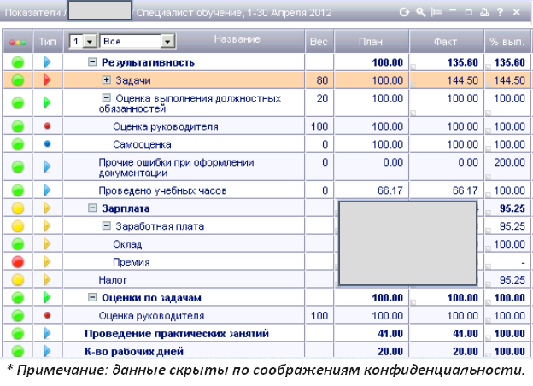Click План value 41.00

pyautogui.click(x=390, y=334)
